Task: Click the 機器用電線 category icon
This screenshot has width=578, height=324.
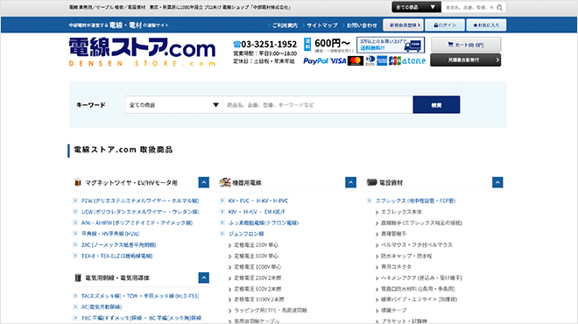Action: click(224, 182)
